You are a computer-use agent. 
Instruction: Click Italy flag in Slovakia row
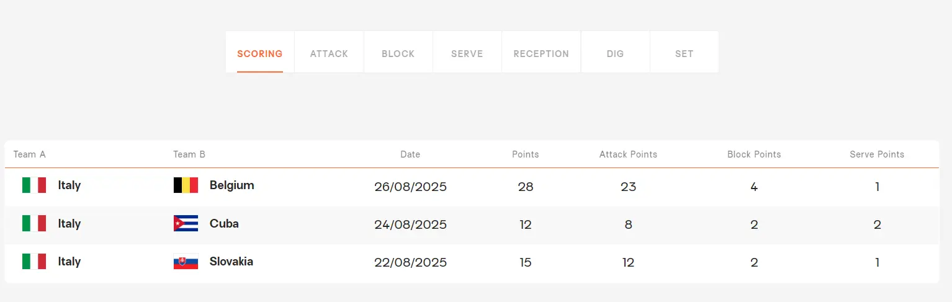click(34, 262)
